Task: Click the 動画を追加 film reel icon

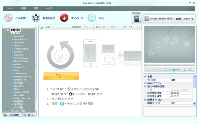Action: click(x=36, y=18)
